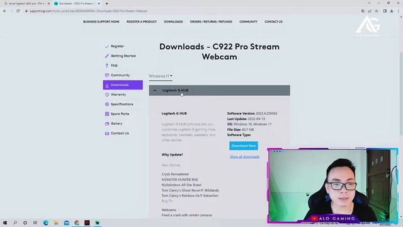Go back using the browser back arrow

click(x=4, y=11)
